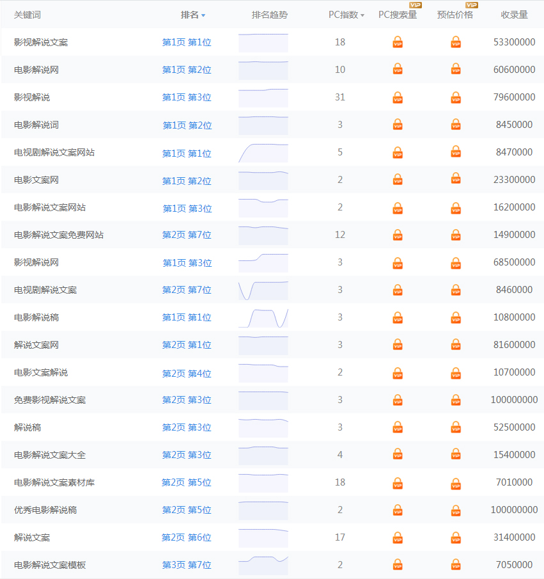Screen dimensions: 544x579
Task: Click 预估价格 lock icon for 电视剧解说文案网站
Action: 456,152
